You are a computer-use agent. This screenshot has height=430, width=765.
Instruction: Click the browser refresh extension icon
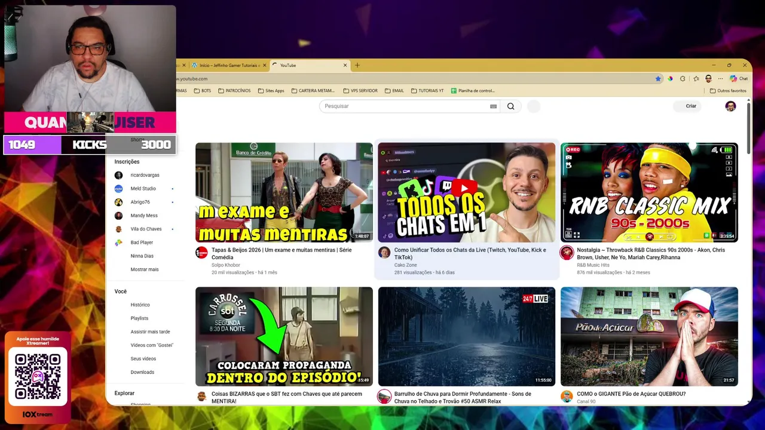coord(683,78)
